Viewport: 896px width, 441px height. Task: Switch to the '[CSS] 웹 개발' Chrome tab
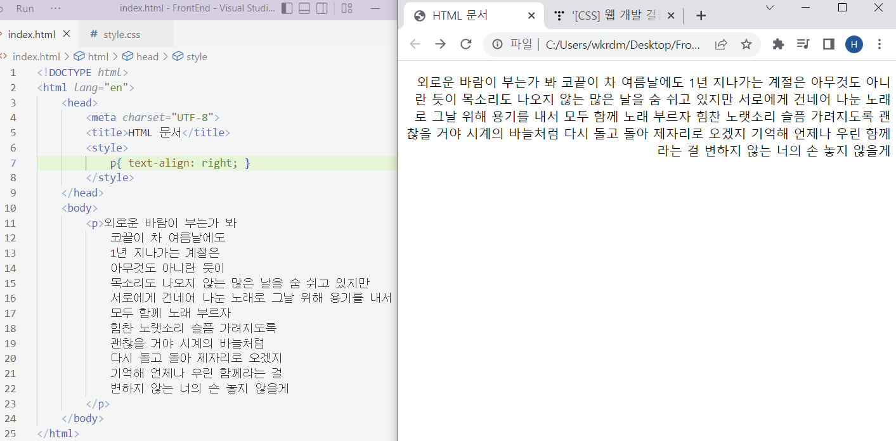point(609,16)
